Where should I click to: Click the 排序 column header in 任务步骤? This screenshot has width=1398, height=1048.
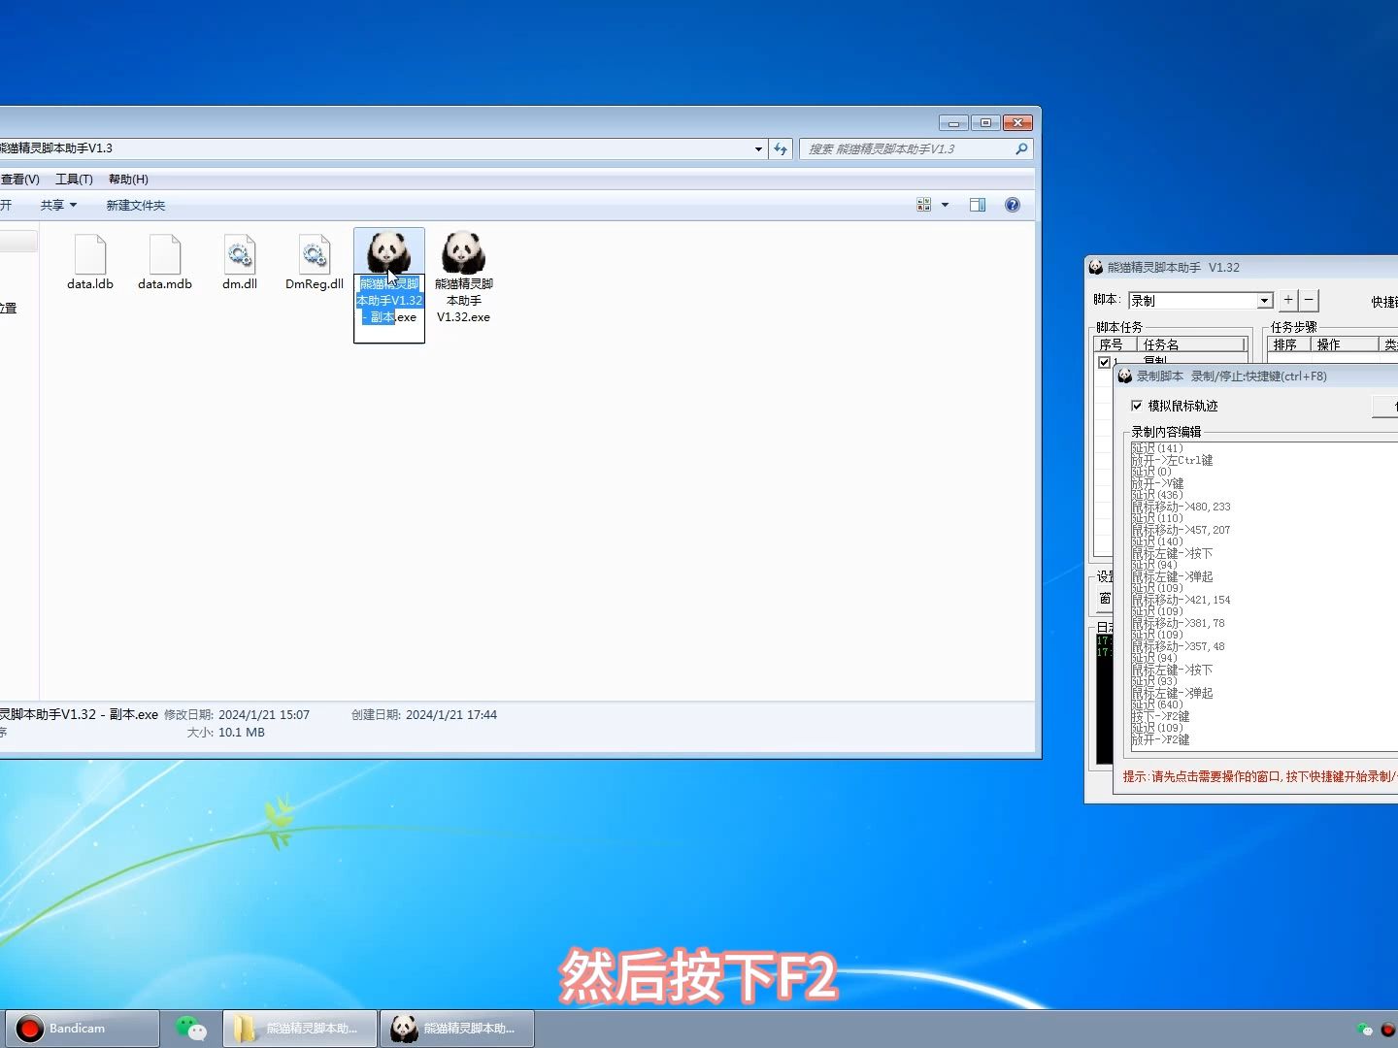pyautogui.click(x=1289, y=344)
